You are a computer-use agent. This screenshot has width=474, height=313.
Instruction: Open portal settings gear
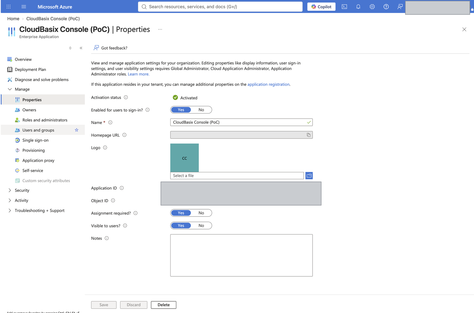coord(372,7)
